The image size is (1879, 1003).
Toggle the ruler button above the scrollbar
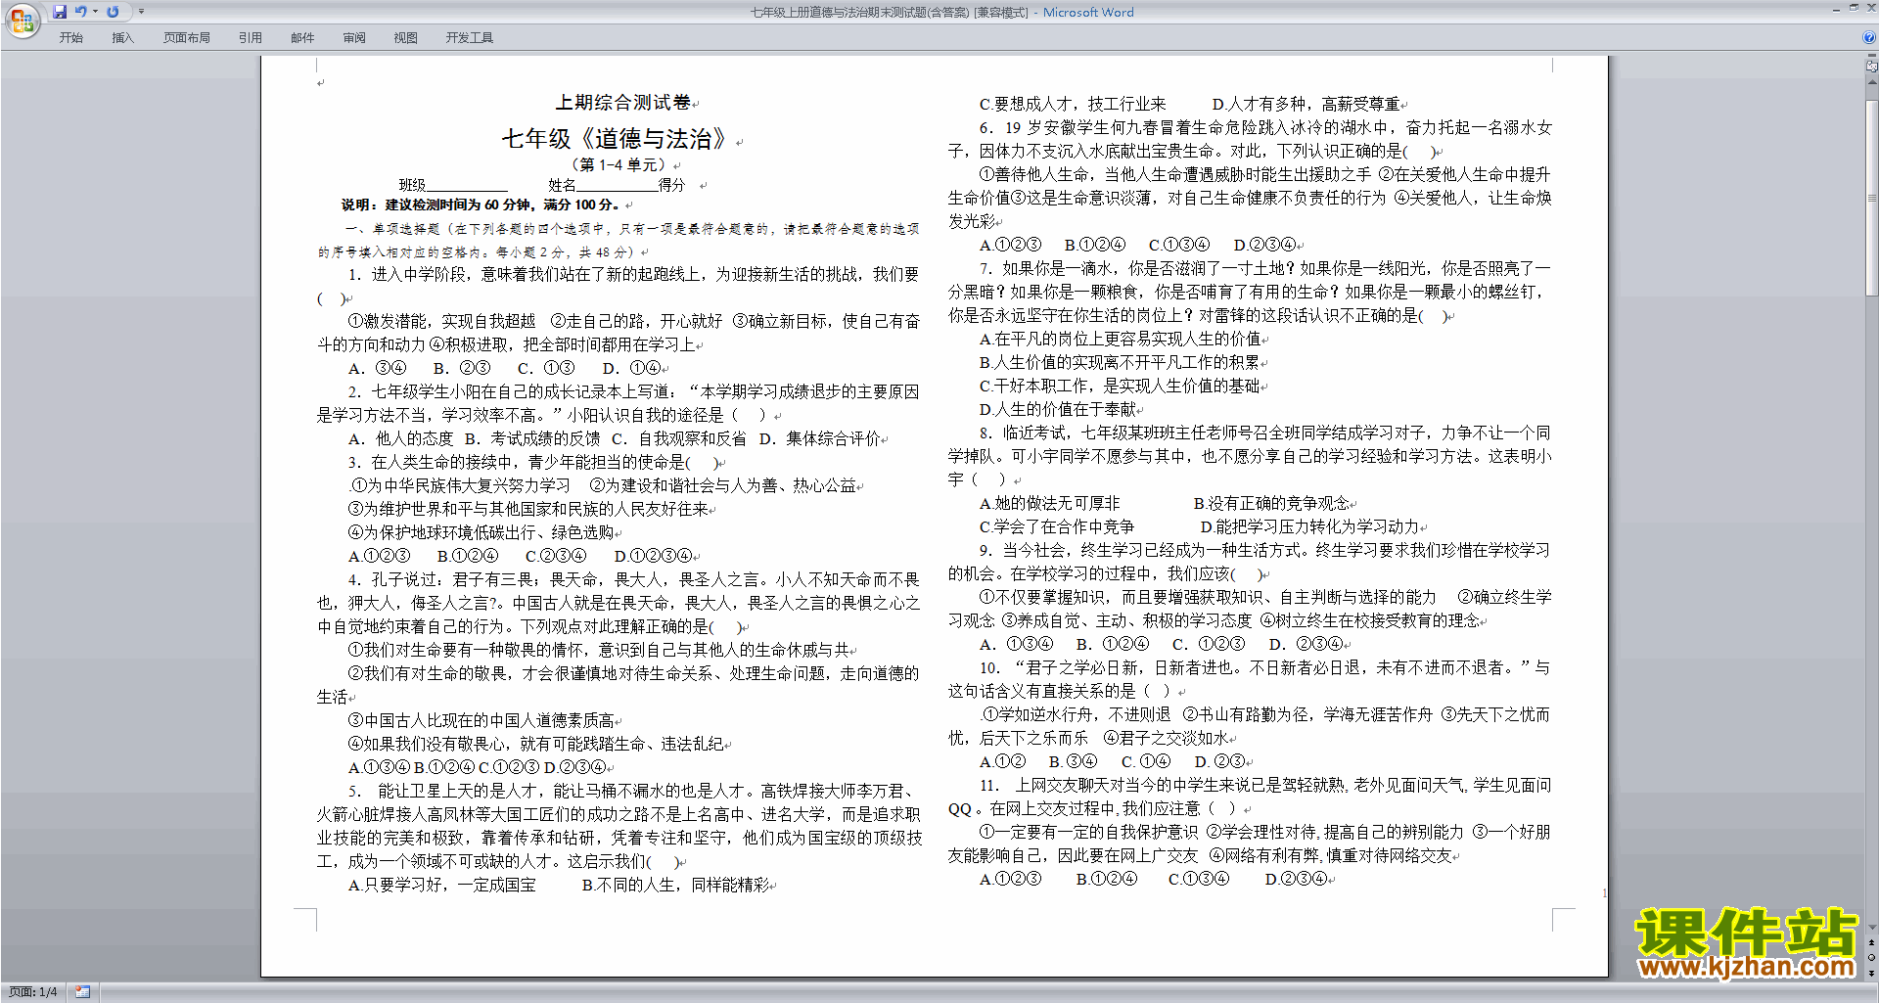(1872, 67)
